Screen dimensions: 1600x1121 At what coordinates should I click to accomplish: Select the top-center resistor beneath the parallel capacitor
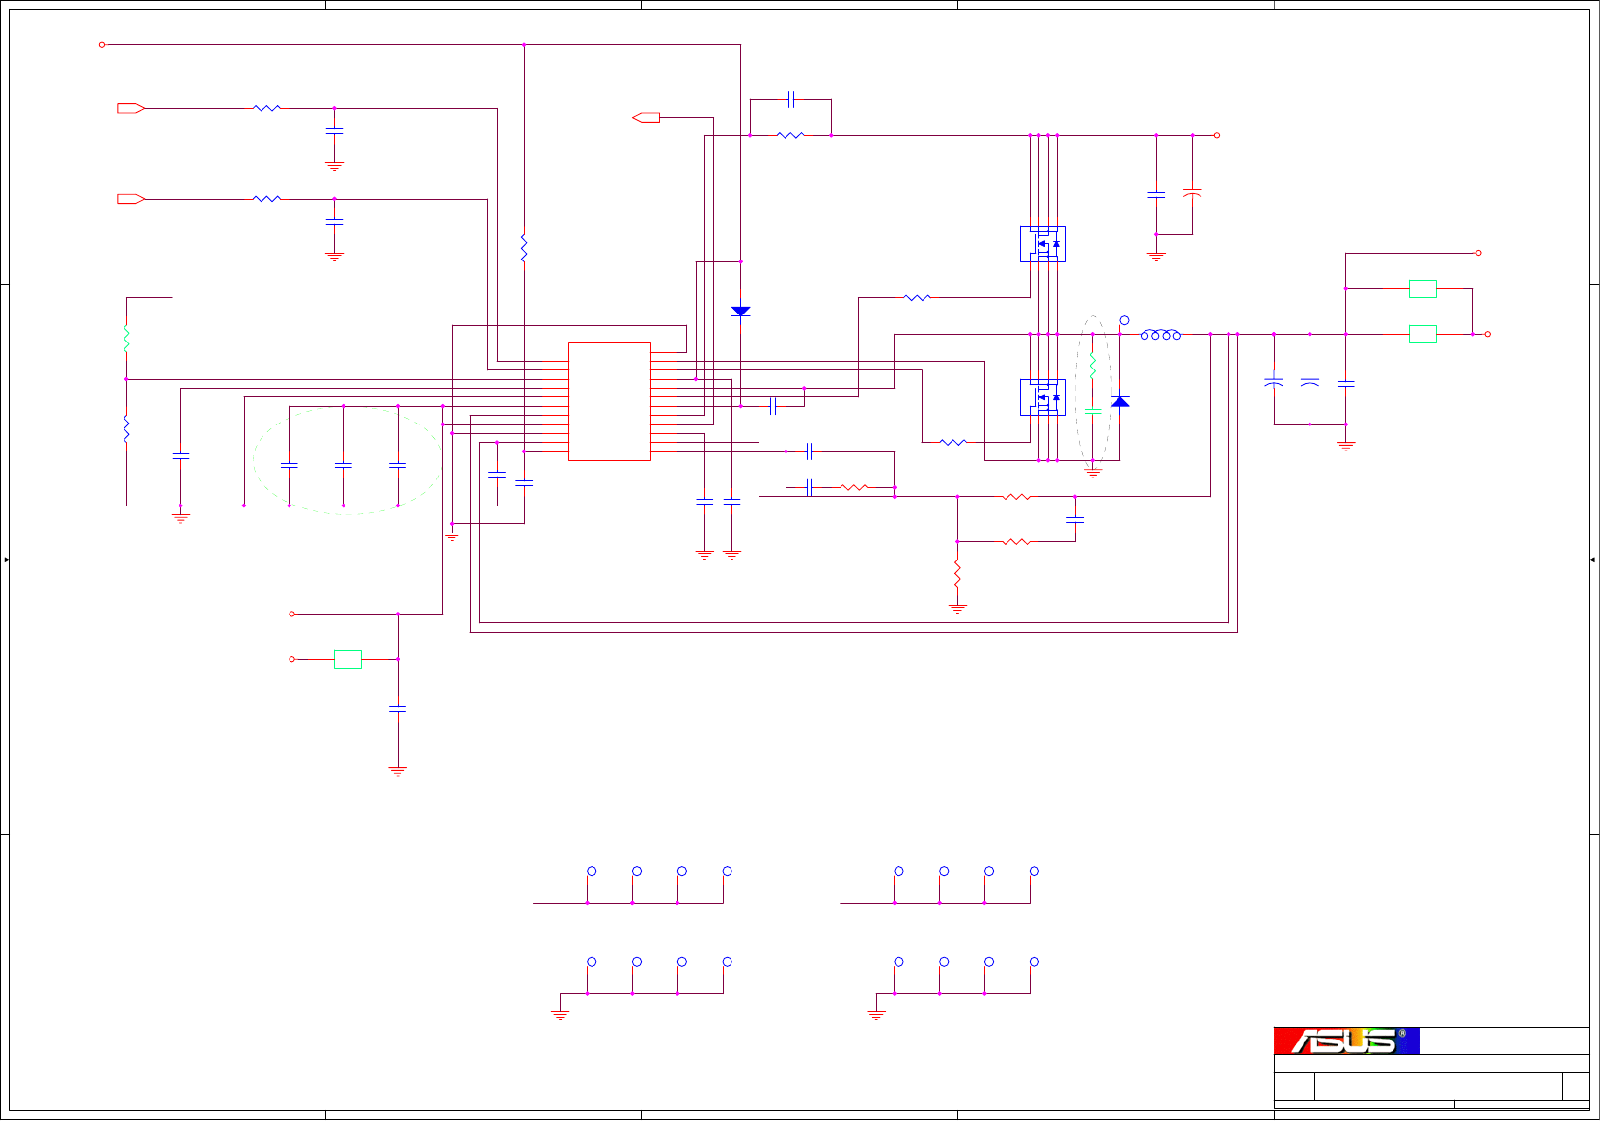pyautogui.click(x=790, y=136)
